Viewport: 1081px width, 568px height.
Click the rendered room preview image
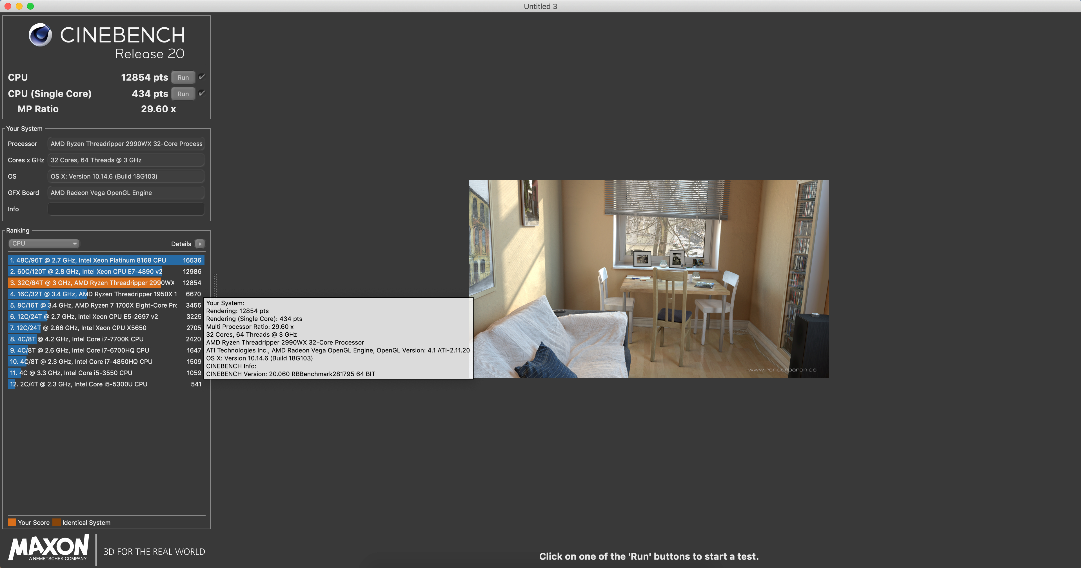649,279
